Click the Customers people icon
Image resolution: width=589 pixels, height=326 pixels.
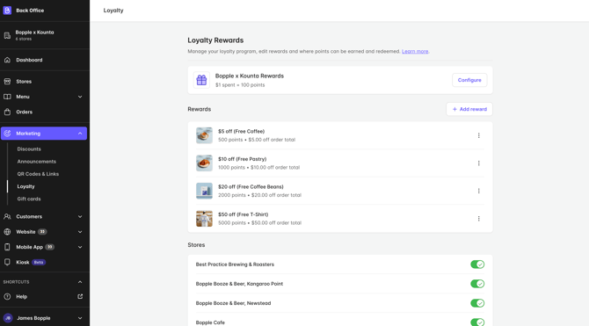point(7,216)
